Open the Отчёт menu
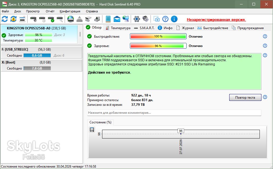This screenshot has width=273, height=169. point(50,11)
